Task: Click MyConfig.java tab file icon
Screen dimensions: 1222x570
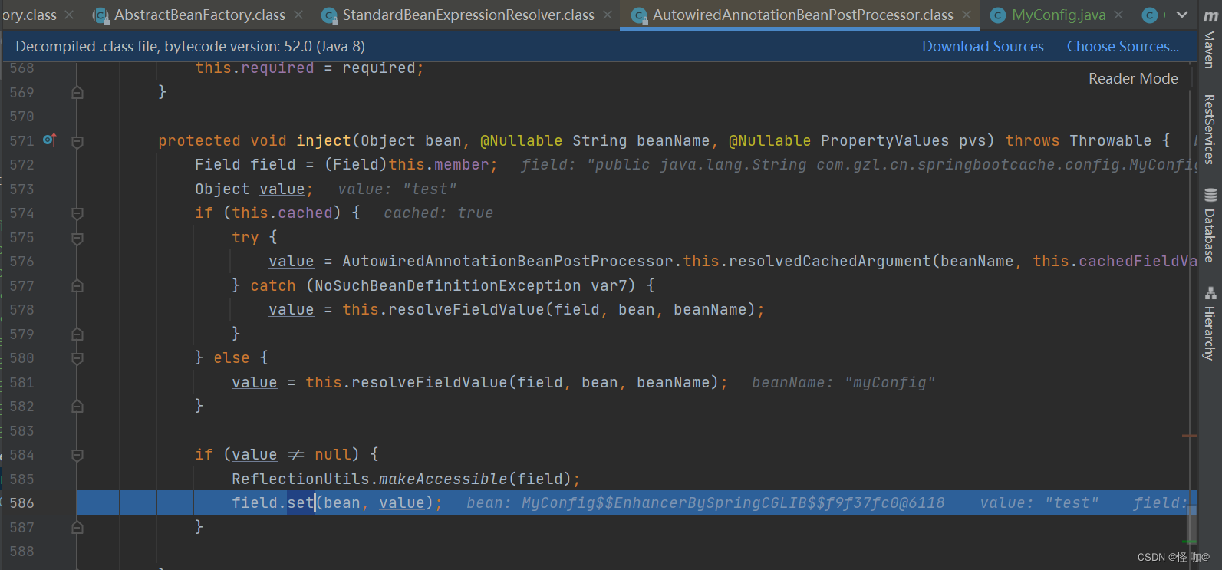Action: point(998,15)
